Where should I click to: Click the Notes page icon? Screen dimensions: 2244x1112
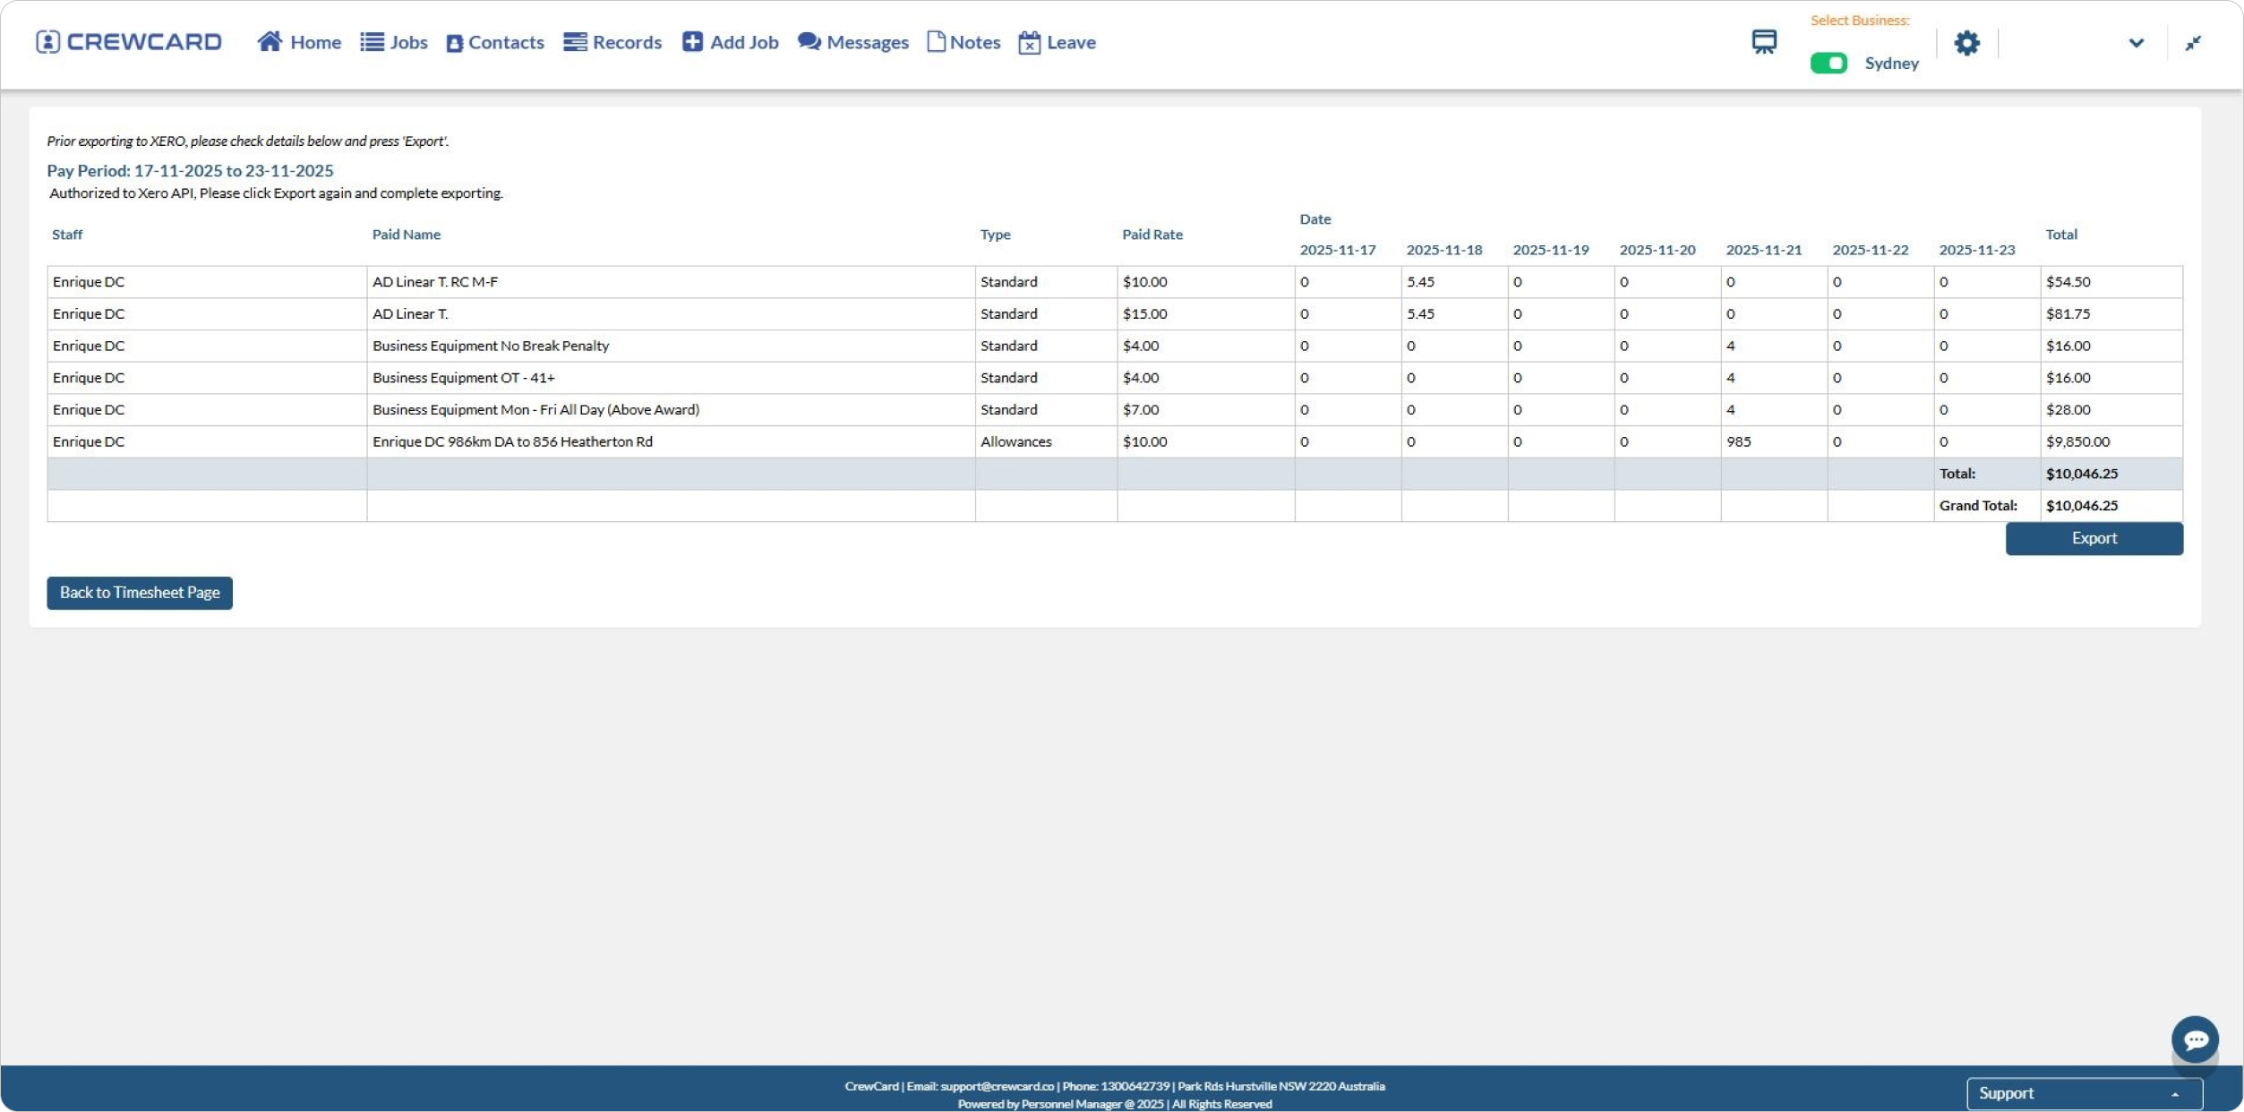tap(936, 42)
